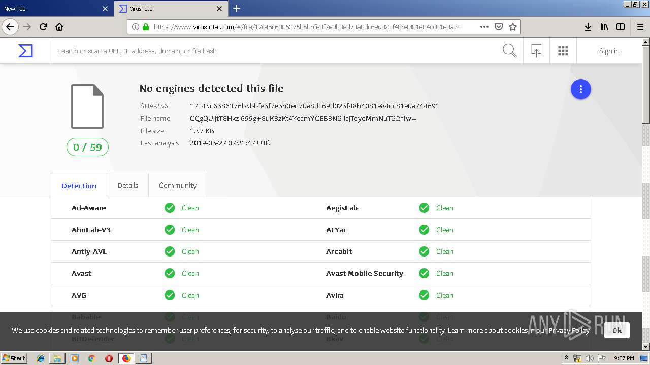
Task: Open Windows Explorer folder from the taskbar
Action: [x=57, y=358]
